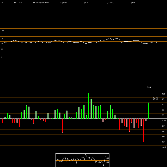Click the MR axis label -80

163,142
